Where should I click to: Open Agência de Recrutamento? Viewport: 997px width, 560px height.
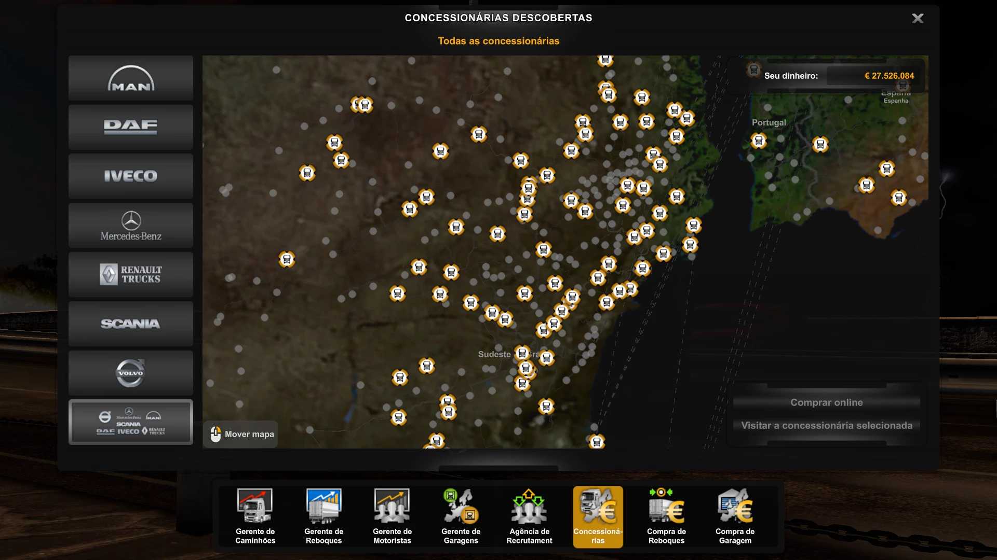click(529, 516)
